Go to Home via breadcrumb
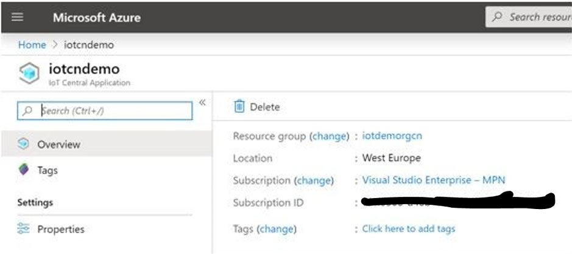 32,45
